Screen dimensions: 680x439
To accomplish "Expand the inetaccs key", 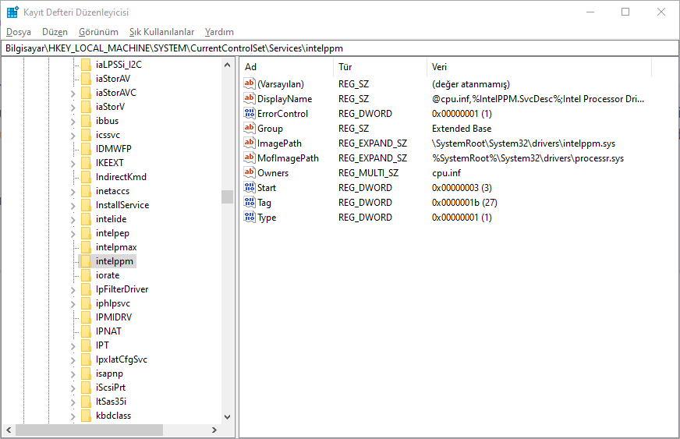I will tap(73, 192).
